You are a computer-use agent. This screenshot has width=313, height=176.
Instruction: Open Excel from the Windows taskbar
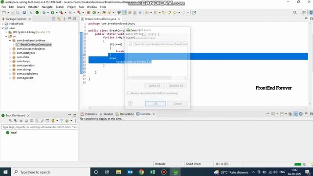153,172
